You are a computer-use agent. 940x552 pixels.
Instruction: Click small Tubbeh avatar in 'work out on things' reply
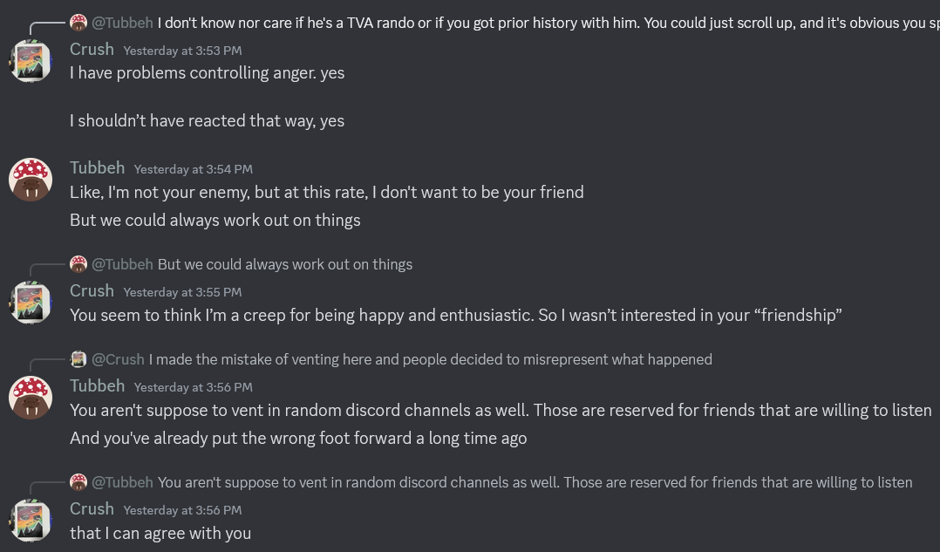pyautogui.click(x=78, y=264)
